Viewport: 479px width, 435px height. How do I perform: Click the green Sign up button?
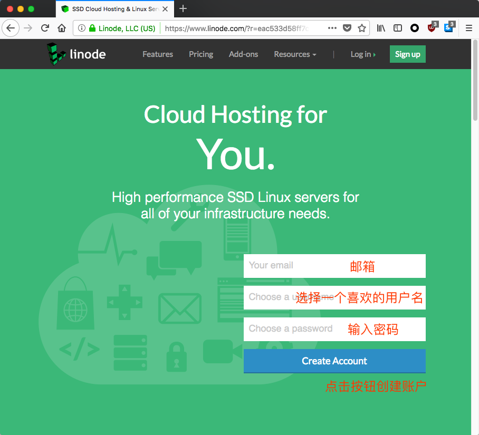pyautogui.click(x=407, y=54)
